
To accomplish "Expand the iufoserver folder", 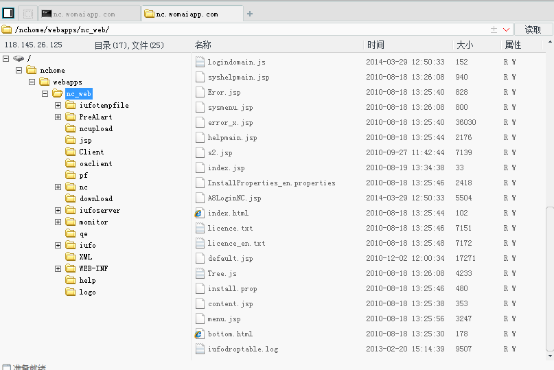I will [x=58, y=210].
